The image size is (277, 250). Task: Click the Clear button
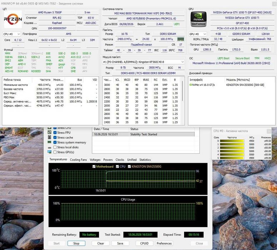(x=100, y=243)
